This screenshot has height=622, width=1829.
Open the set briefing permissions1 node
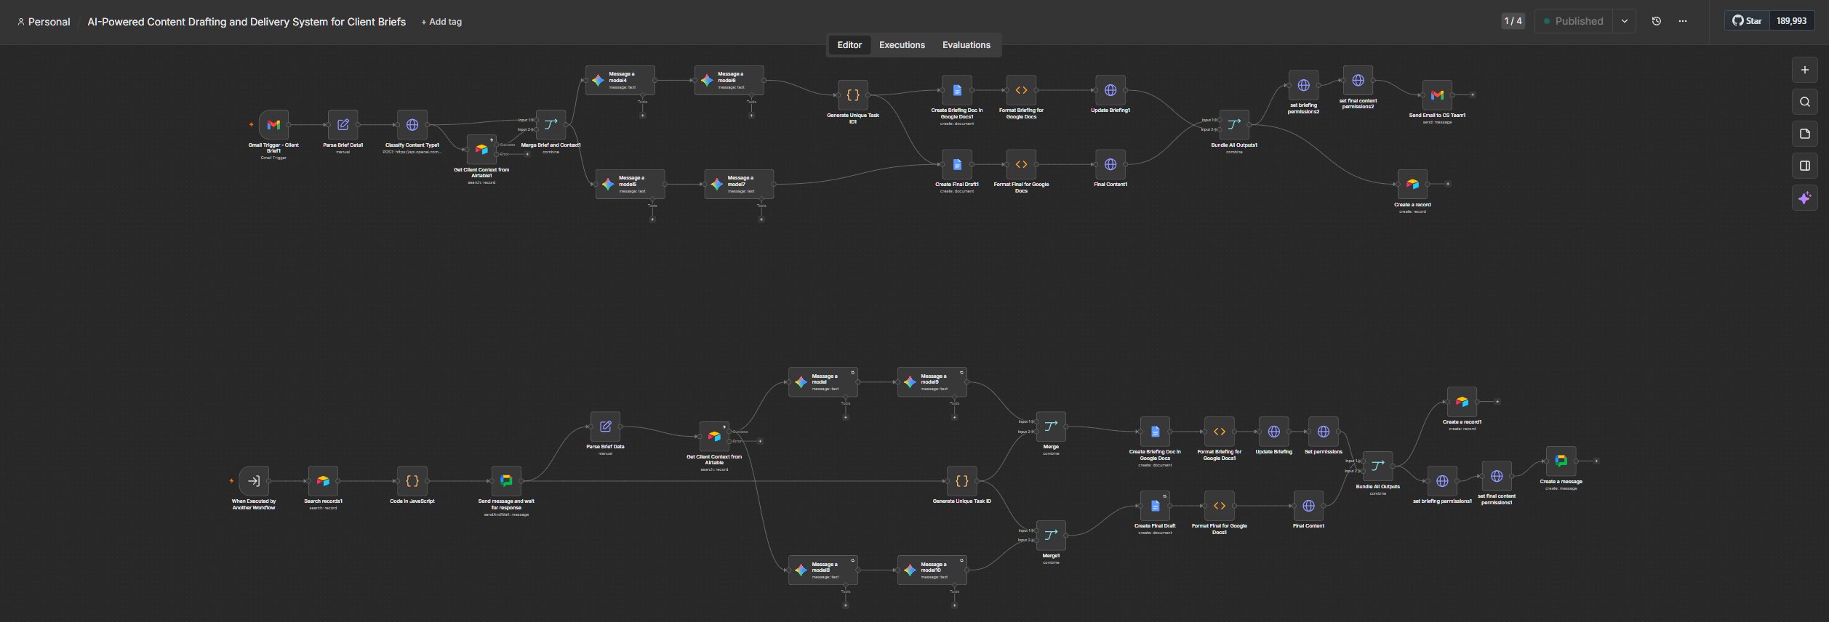click(x=1442, y=481)
